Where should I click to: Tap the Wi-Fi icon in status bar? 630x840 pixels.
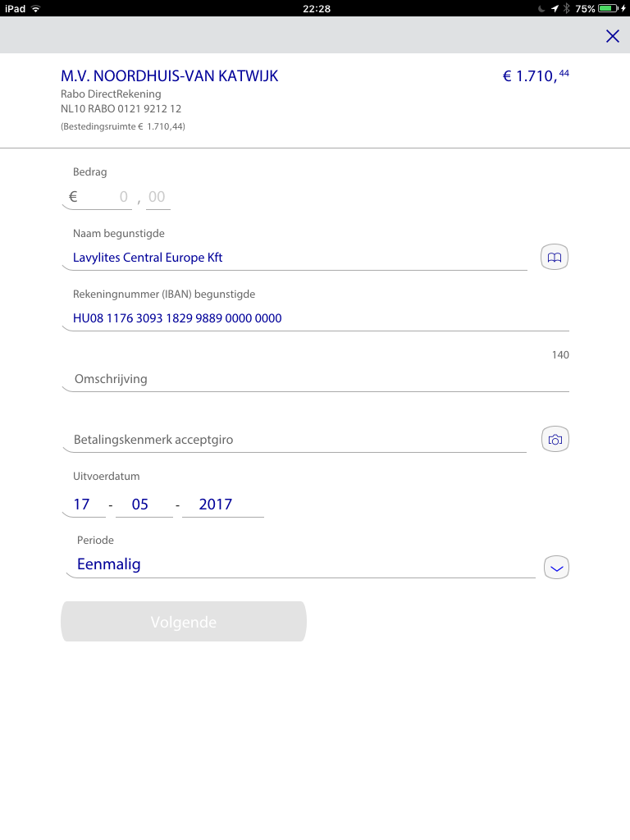[x=36, y=8]
